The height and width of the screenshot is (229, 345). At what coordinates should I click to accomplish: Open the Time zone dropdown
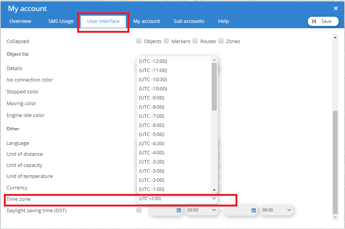click(177, 199)
